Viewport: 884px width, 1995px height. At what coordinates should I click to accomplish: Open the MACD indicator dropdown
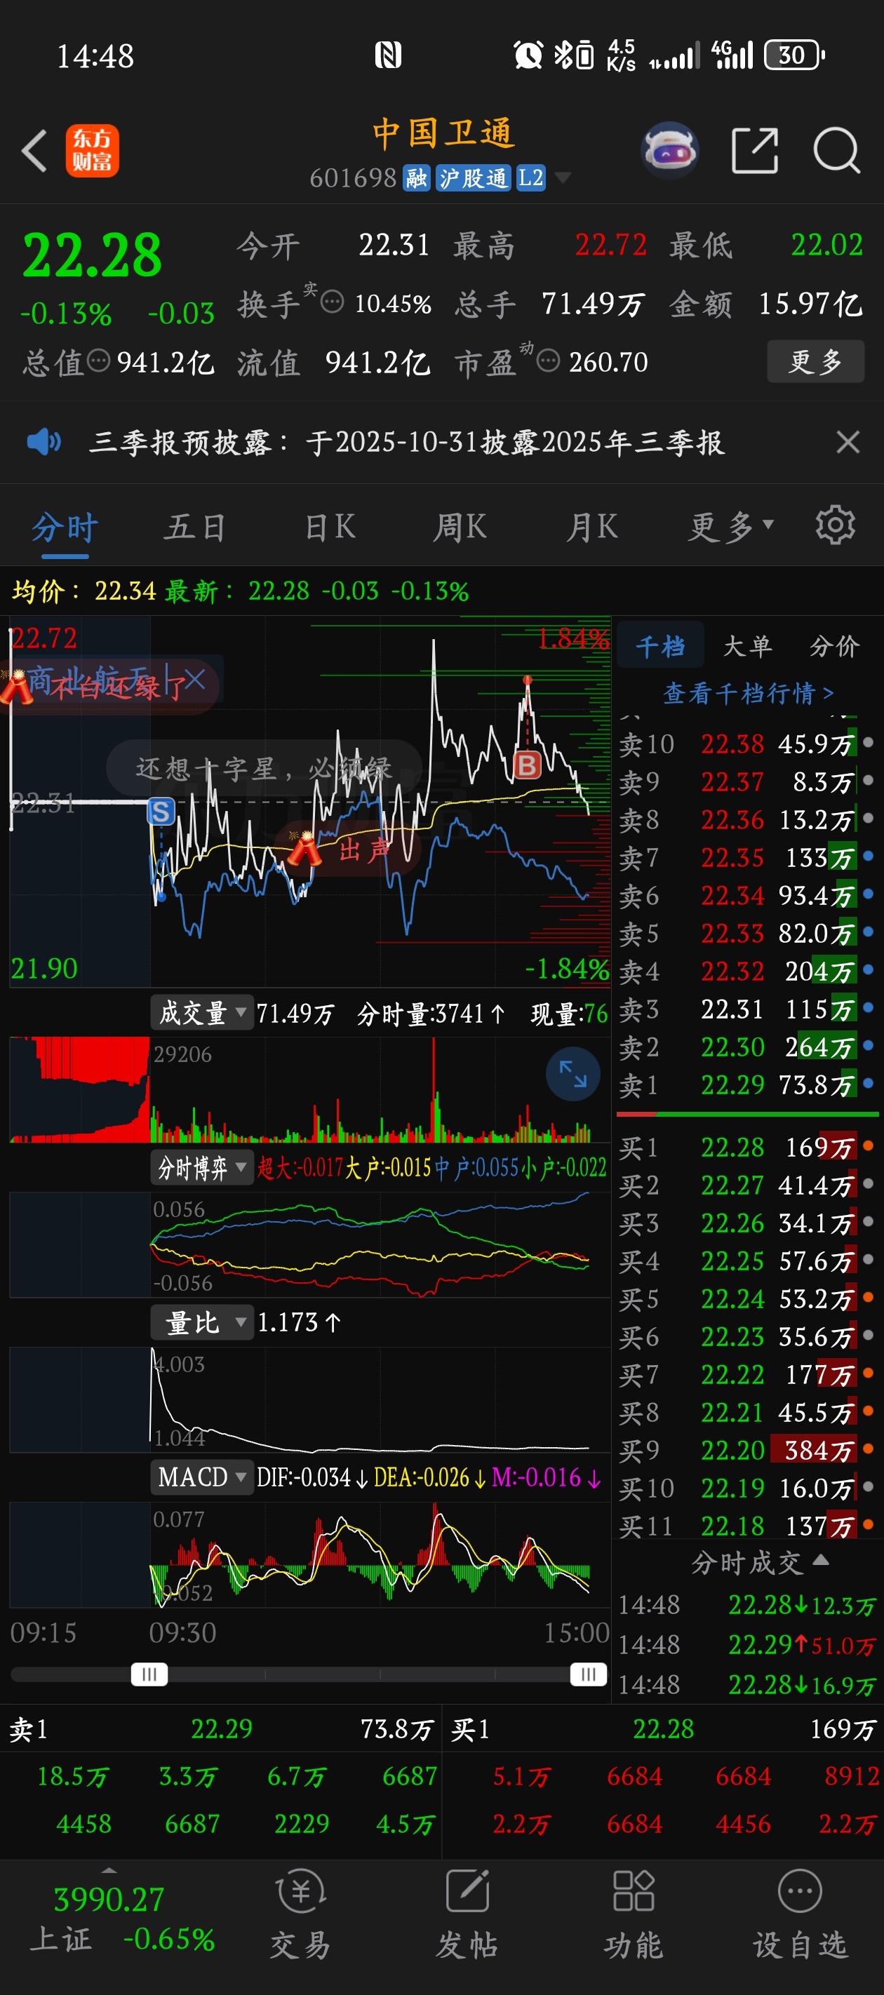click(x=202, y=1477)
